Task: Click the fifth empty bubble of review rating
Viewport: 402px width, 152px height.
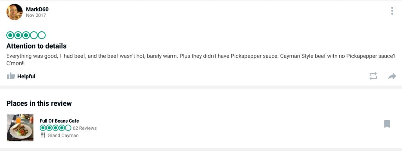Action: tap(42, 35)
